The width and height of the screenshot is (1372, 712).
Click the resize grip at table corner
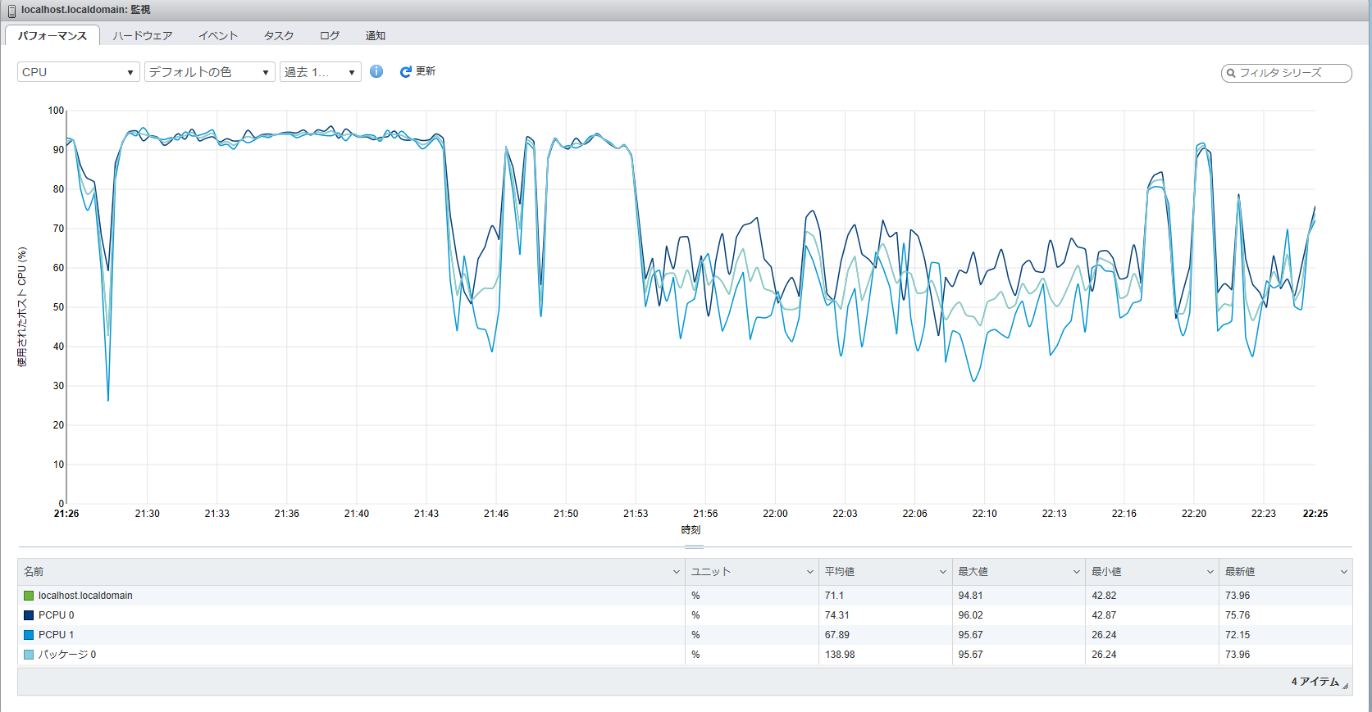pos(1345,686)
